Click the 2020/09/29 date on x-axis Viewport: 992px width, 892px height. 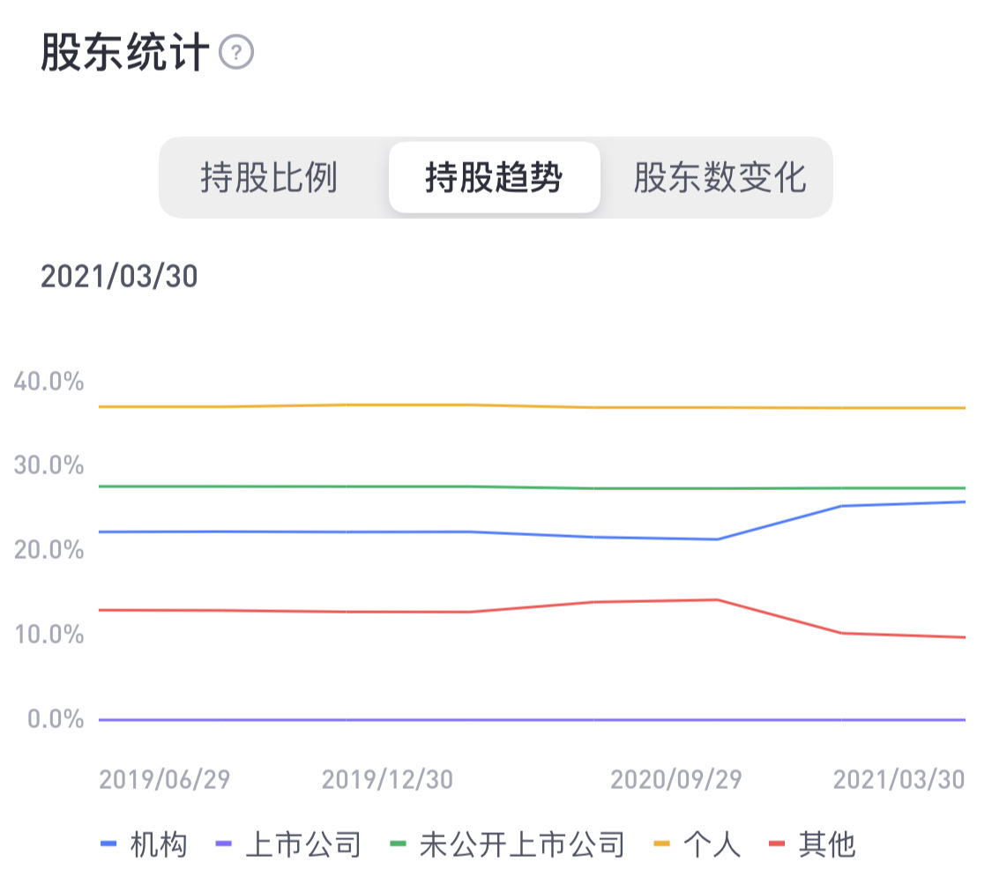(x=676, y=780)
